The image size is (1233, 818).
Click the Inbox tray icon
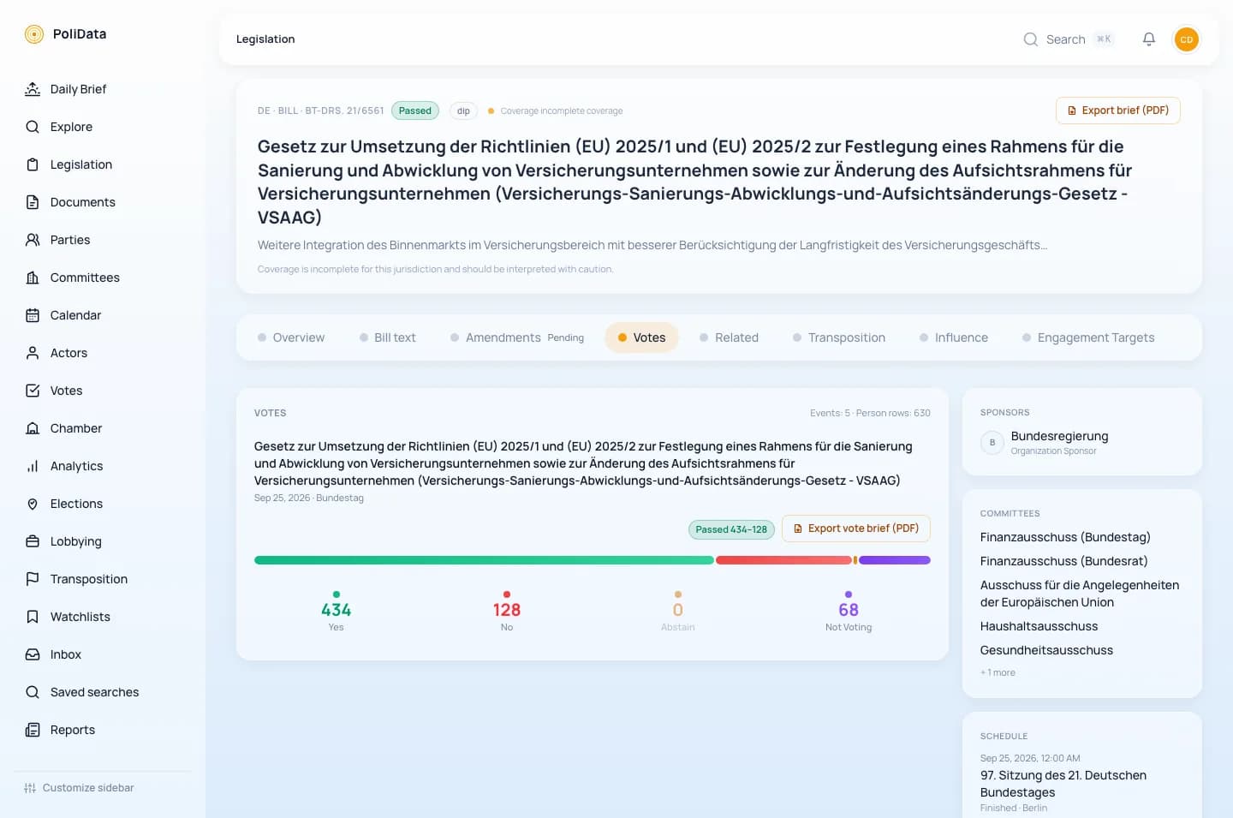[x=33, y=654]
